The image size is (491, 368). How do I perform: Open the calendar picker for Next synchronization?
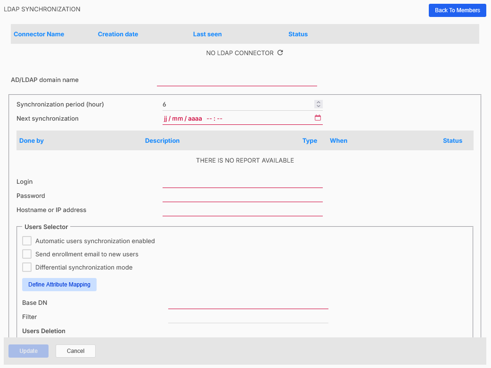point(318,118)
